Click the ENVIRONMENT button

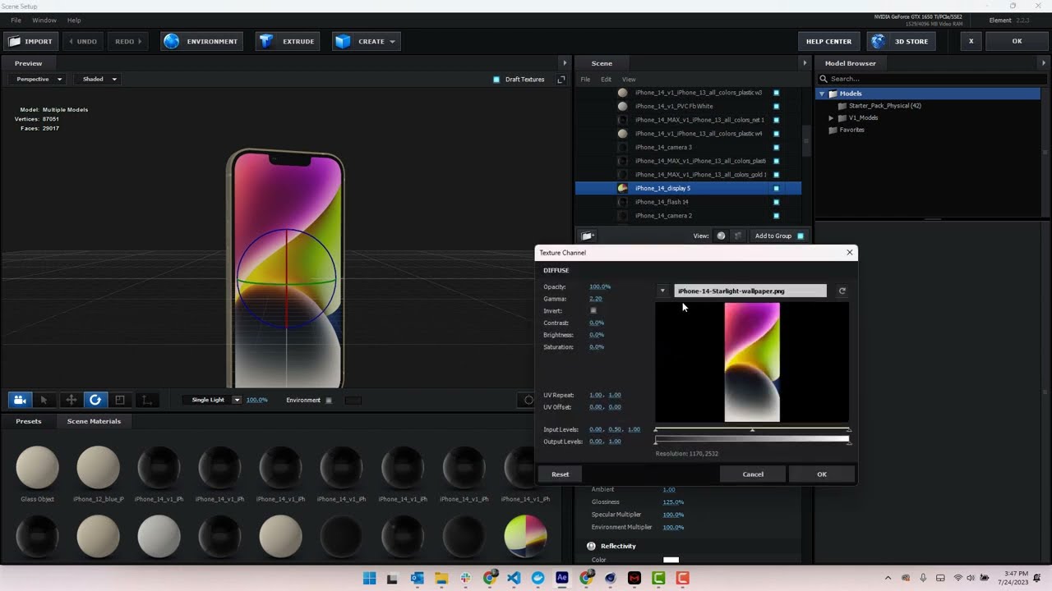point(202,41)
